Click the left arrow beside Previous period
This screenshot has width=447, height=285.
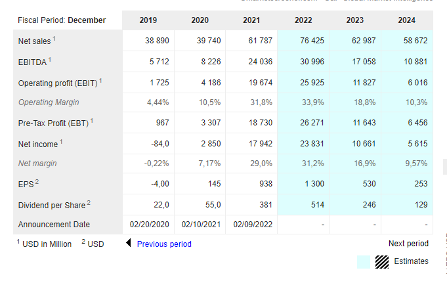[128, 243]
